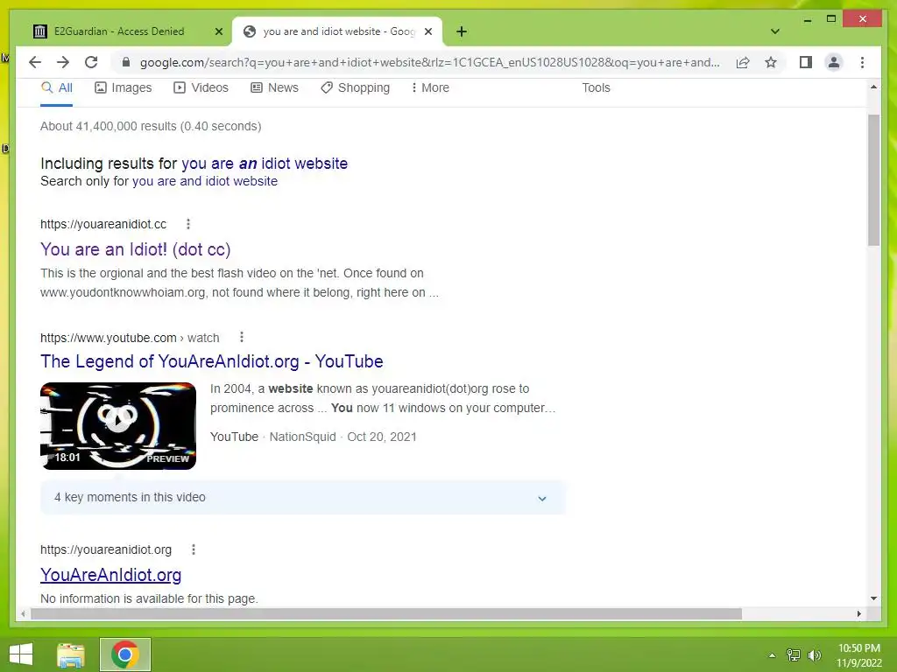Go back using the browser back arrow
Viewport: 897px width, 672px height.
[x=35, y=62]
